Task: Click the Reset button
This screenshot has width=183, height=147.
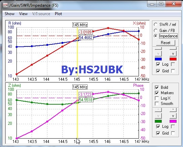Action: click(x=166, y=43)
